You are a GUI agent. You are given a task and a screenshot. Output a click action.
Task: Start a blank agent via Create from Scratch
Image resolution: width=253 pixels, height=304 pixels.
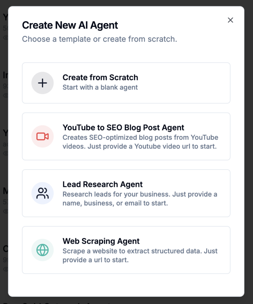[126, 83]
